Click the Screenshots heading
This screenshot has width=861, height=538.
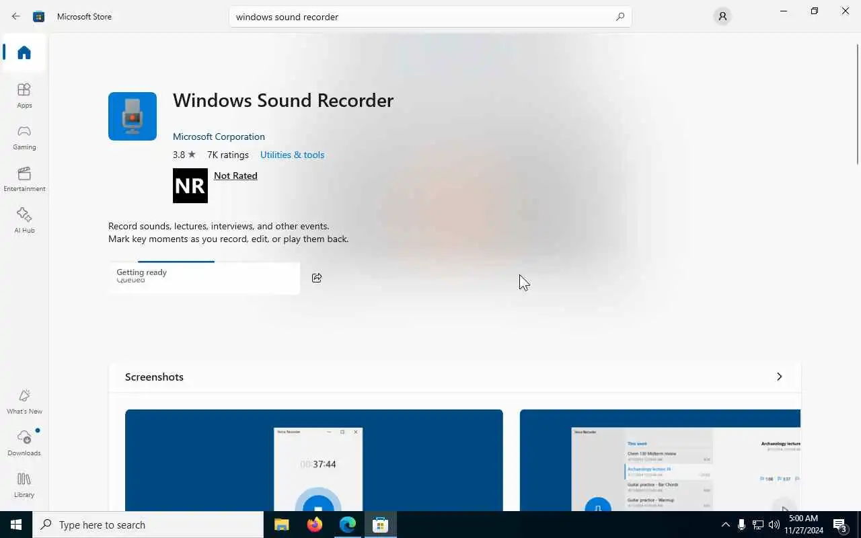[x=154, y=377]
